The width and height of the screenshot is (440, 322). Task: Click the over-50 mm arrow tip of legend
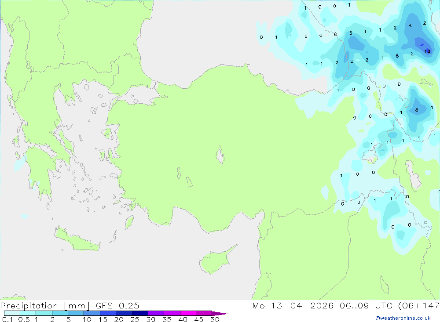point(220,313)
